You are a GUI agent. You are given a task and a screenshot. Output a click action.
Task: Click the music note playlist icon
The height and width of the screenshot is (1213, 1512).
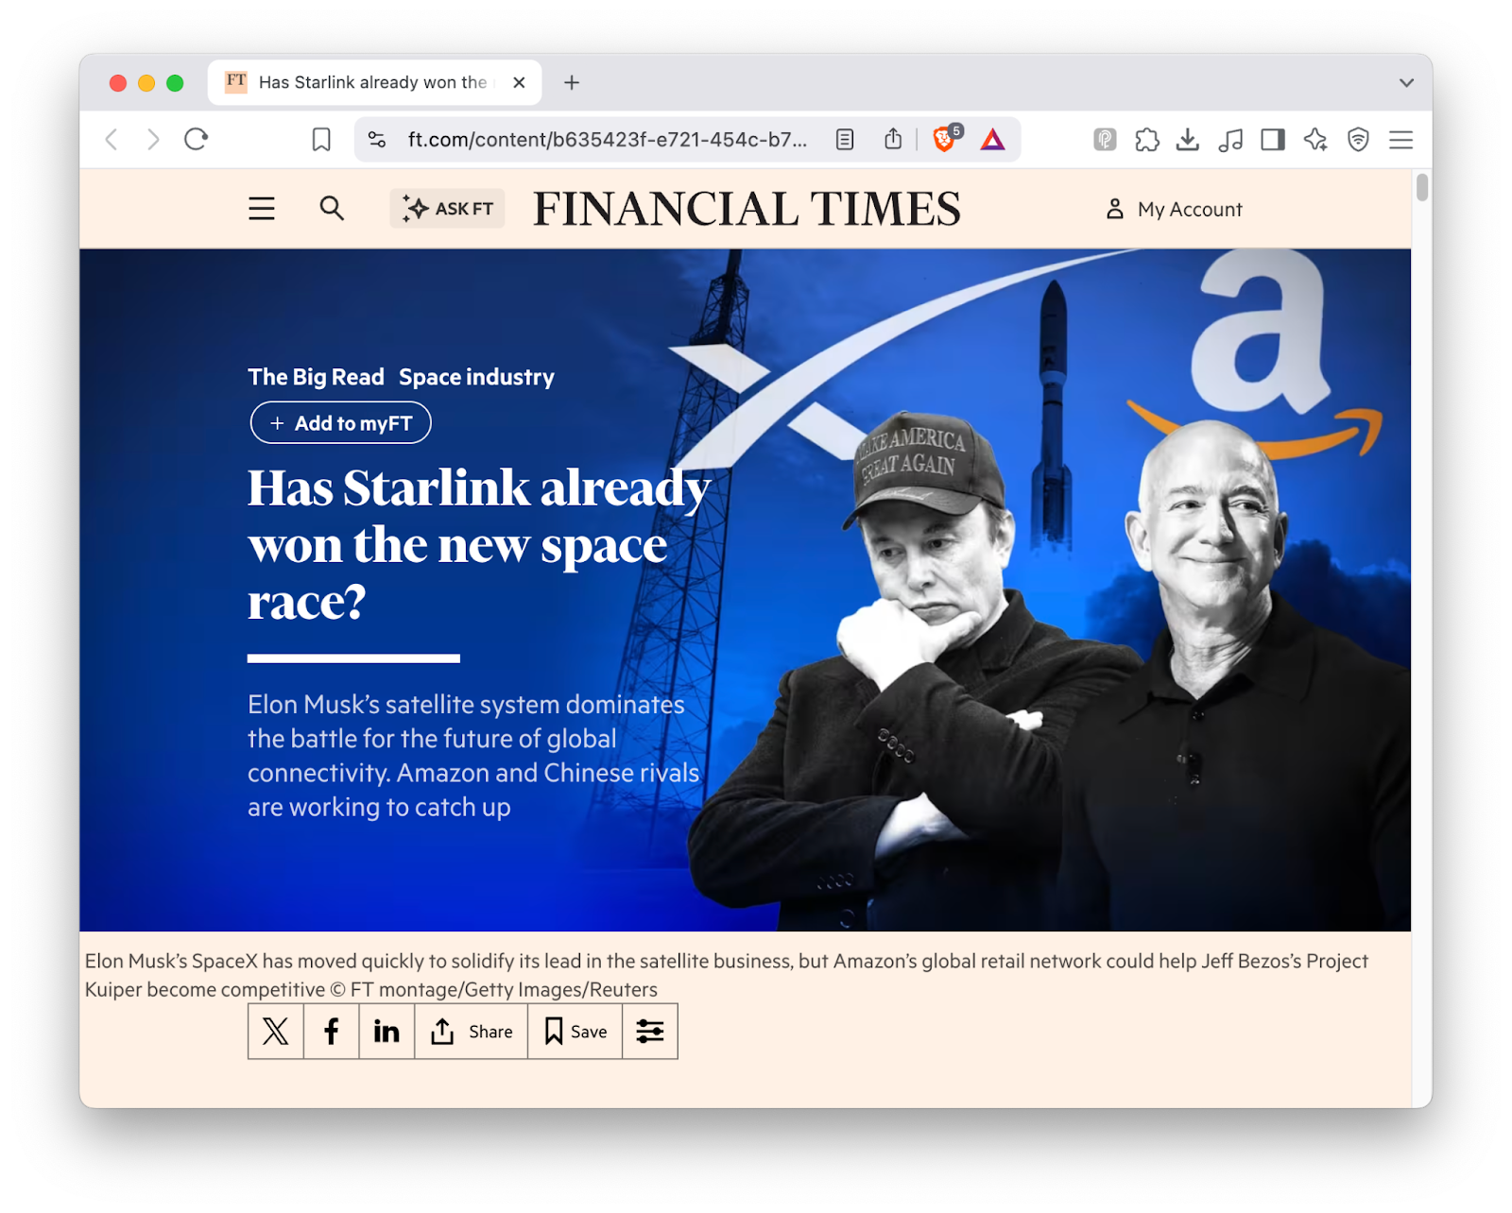1230,140
